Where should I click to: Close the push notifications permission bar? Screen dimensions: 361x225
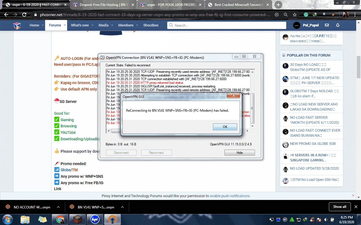coord(353,195)
